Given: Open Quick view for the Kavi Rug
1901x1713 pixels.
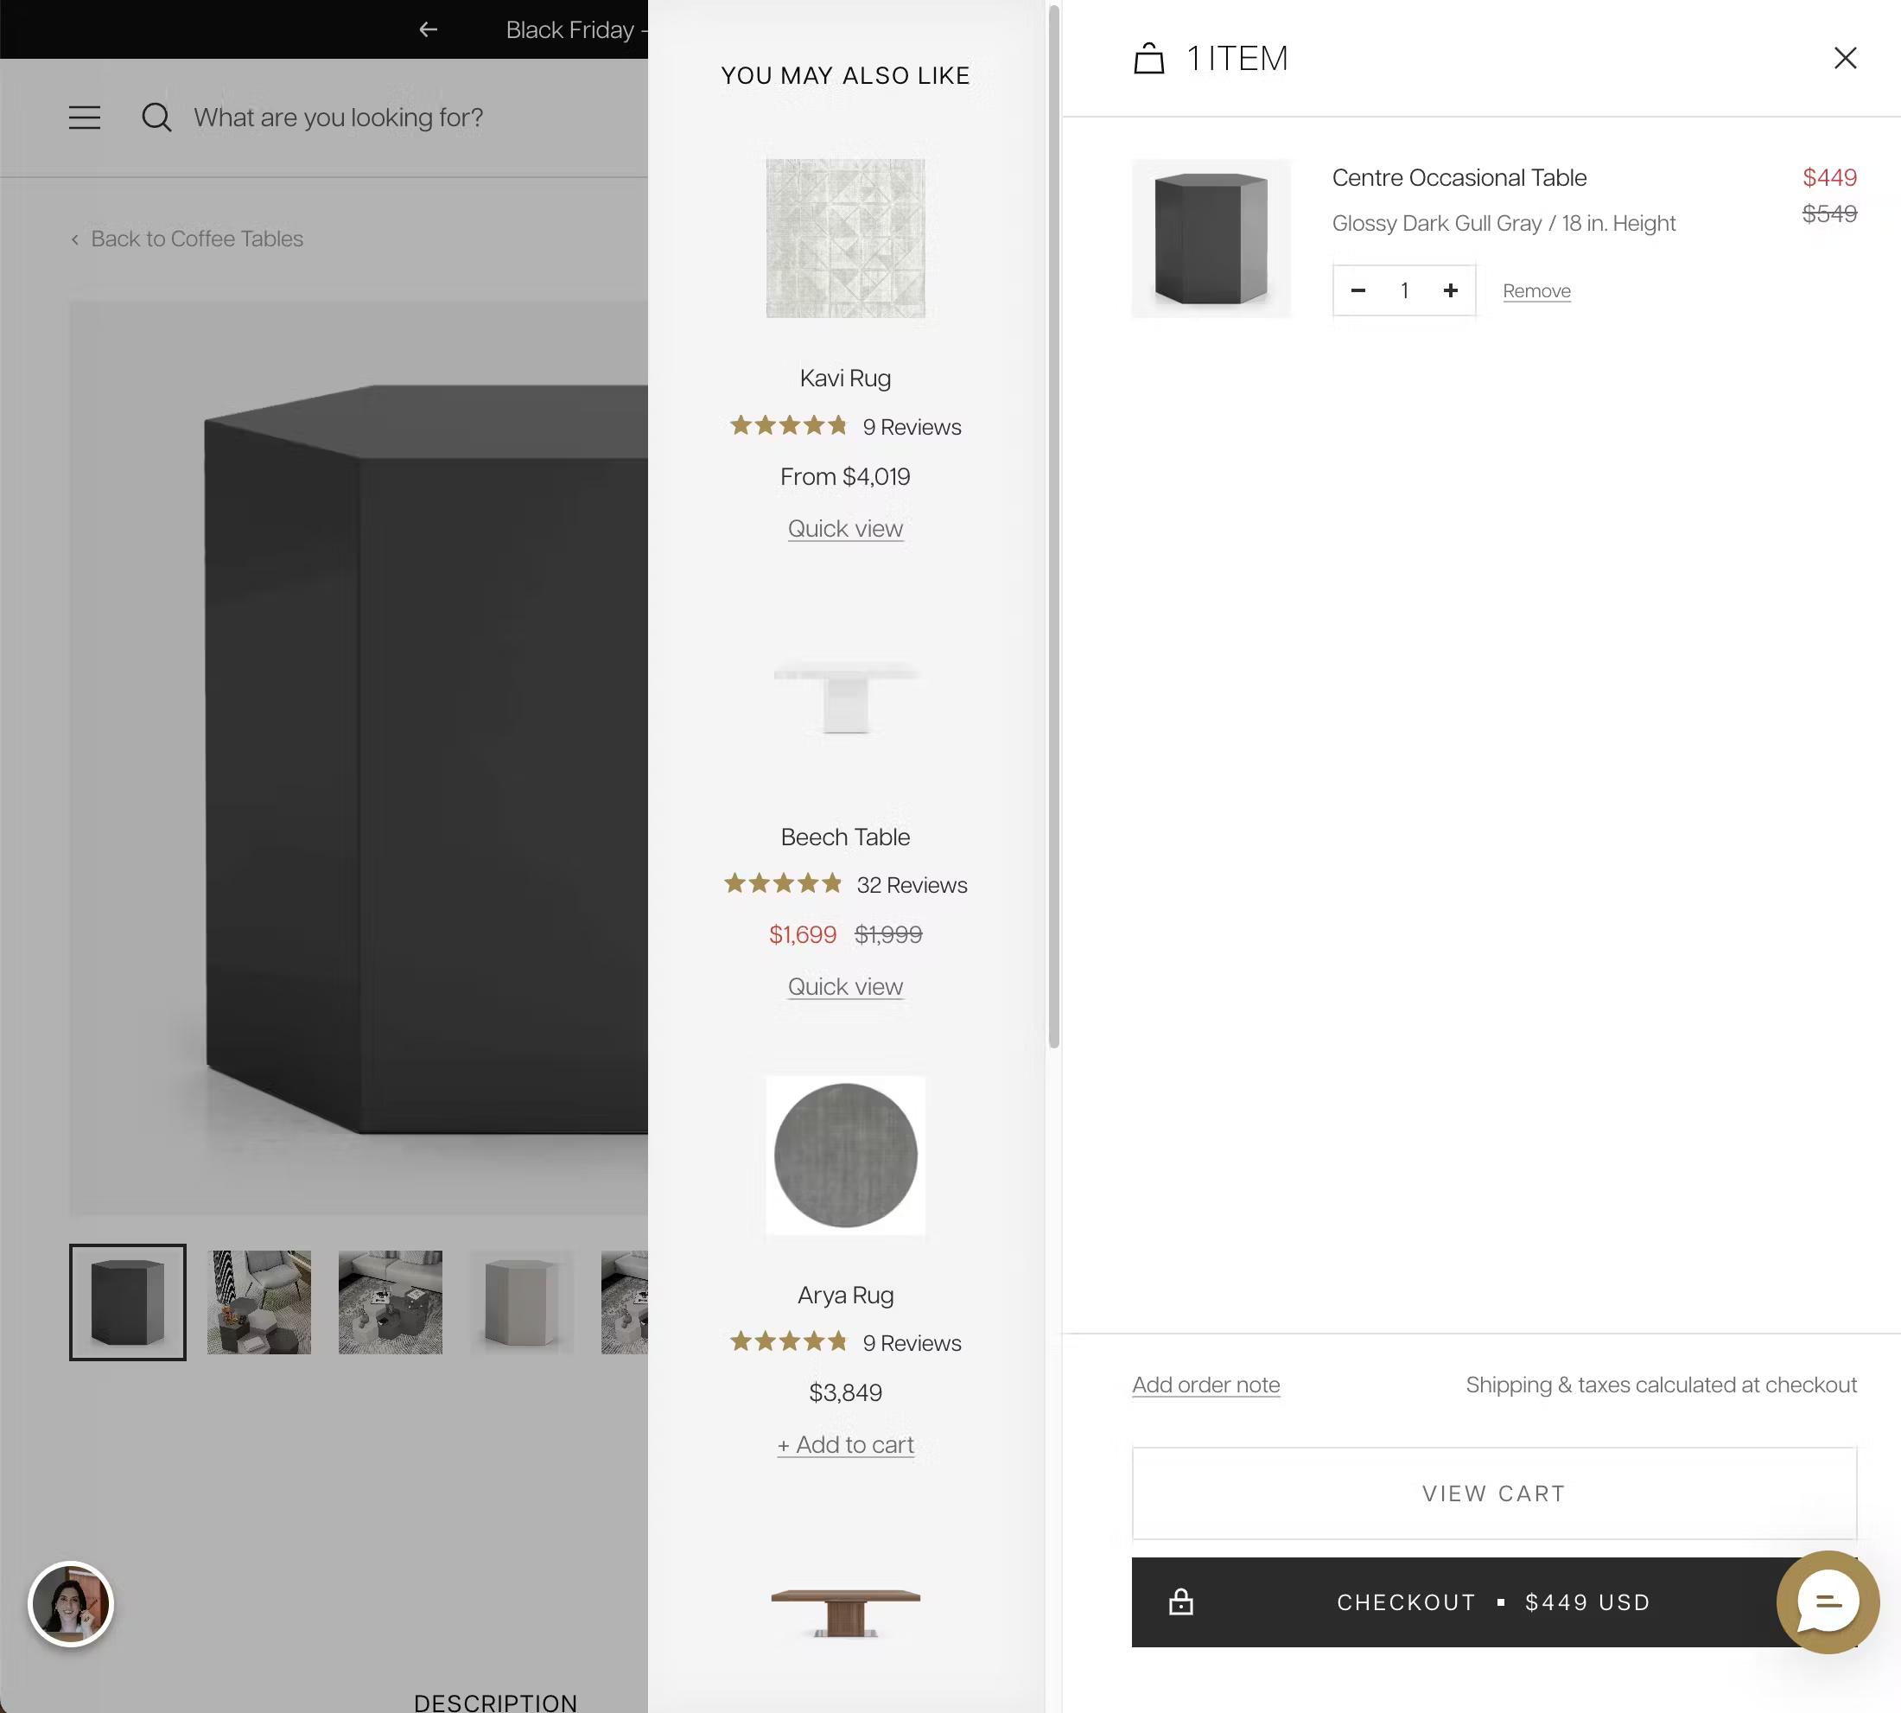Looking at the screenshot, I should tap(844, 527).
